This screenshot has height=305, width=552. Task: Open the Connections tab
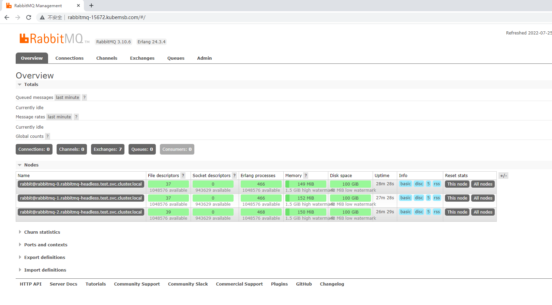tap(70, 58)
